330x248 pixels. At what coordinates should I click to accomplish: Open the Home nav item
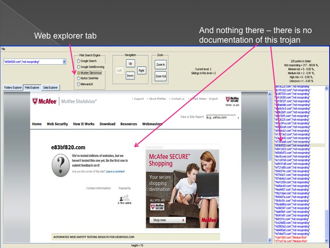37,124
